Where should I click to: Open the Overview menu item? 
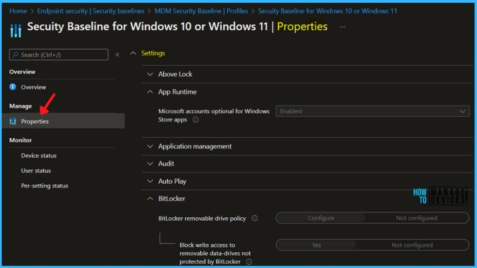pos(34,87)
